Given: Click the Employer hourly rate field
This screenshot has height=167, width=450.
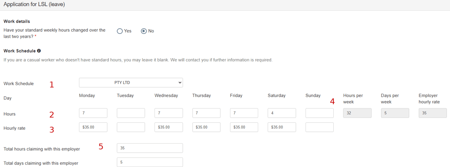Looking at the screenshot, I should coord(433,113).
